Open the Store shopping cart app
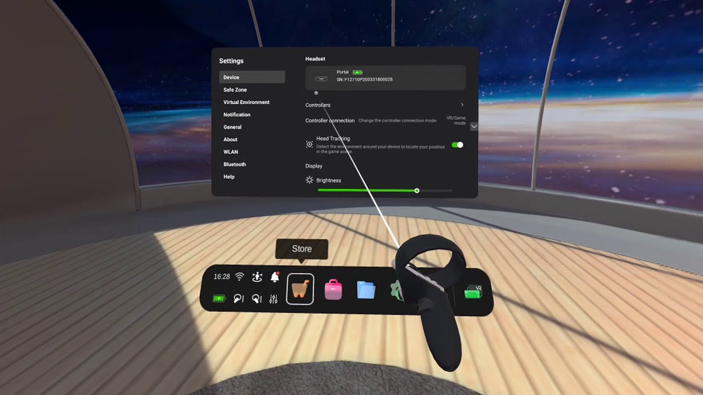Image resolution: width=703 pixels, height=395 pixels. click(x=300, y=289)
